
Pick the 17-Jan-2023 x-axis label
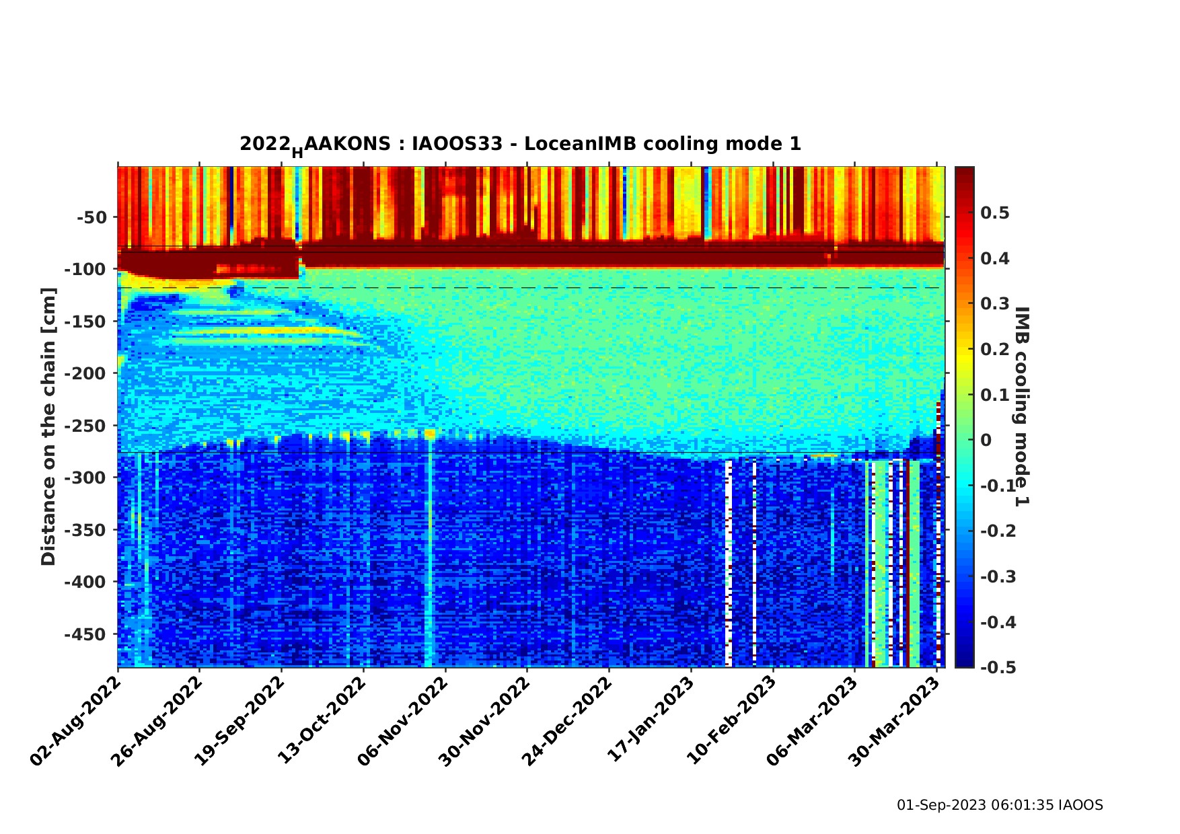[x=651, y=721]
